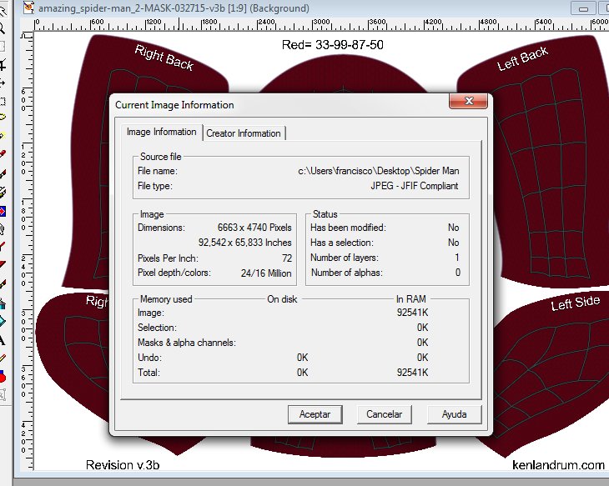Image resolution: width=609 pixels, height=486 pixels.
Task: Select the Freehand lasso tool
Action: pos(3,117)
